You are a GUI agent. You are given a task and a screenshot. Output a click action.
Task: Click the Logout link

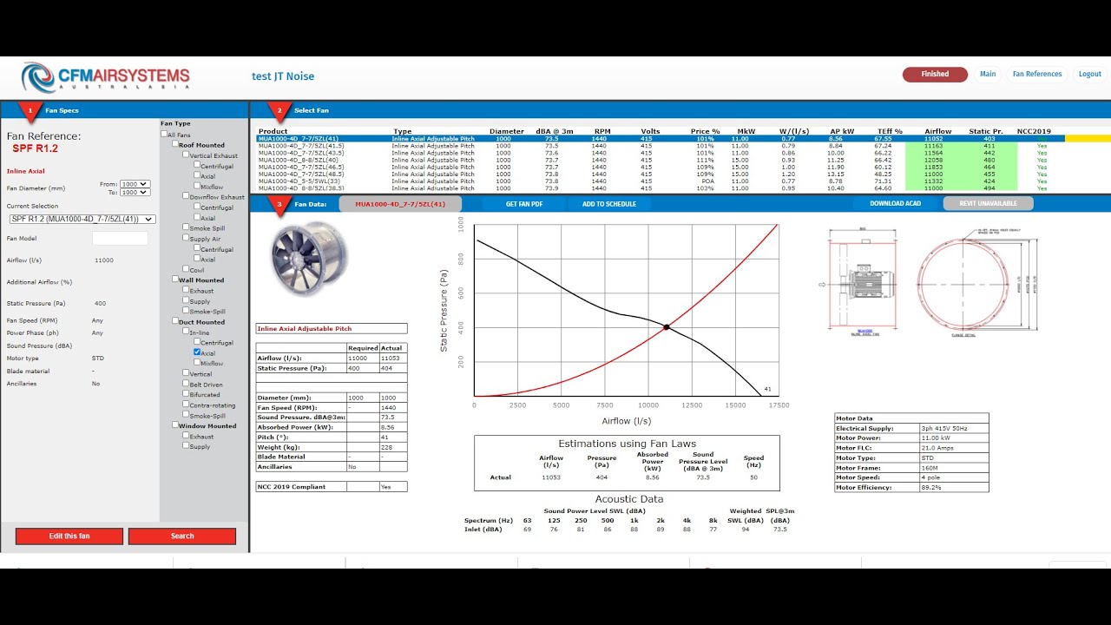point(1090,75)
